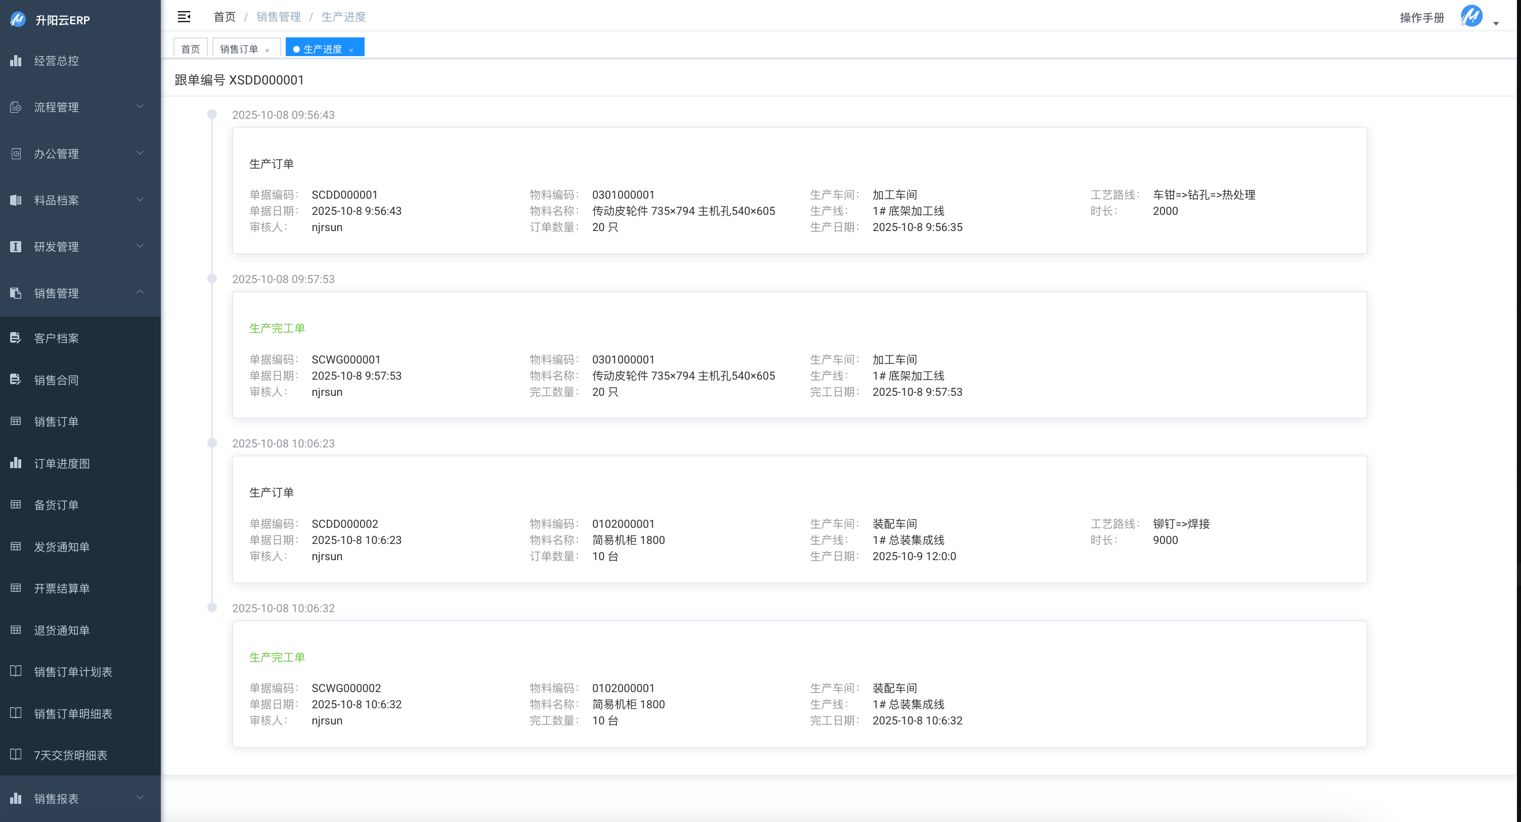1521x822 pixels.
Task: Click the sidebar collapse hamburger icon
Action: click(184, 17)
